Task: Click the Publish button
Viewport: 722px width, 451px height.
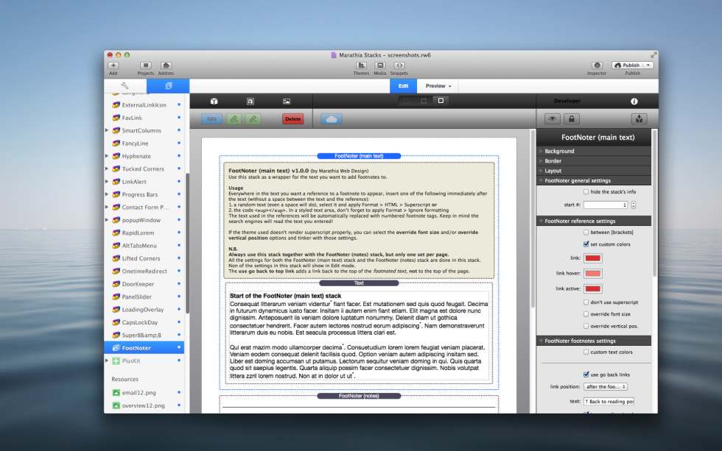Action: [628, 65]
